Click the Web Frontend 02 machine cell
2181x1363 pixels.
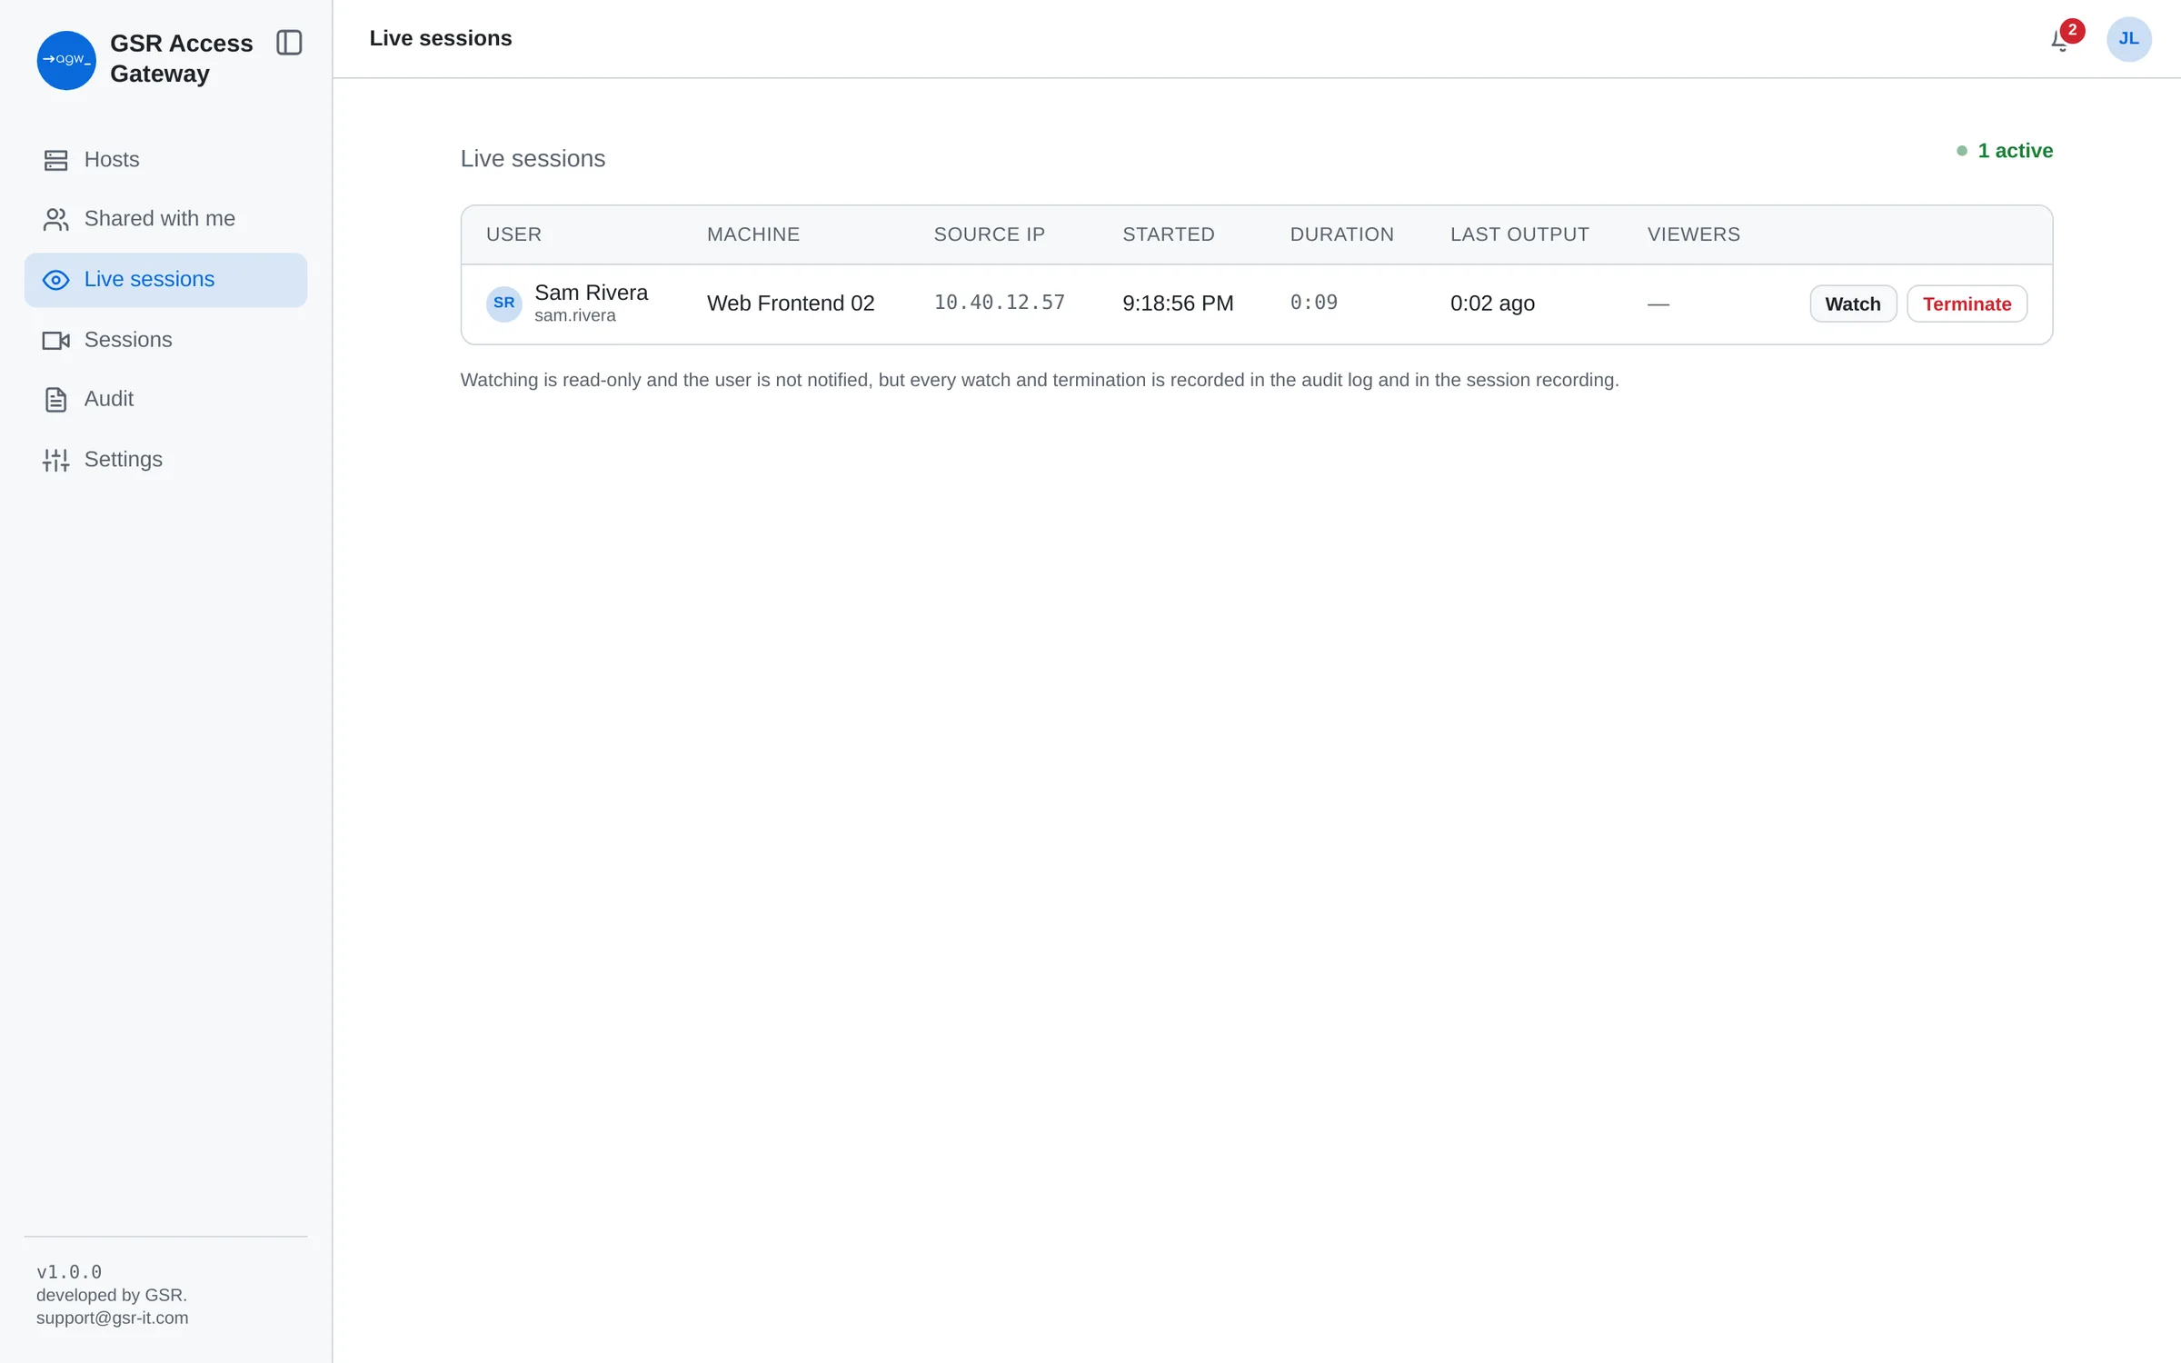pos(791,303)
